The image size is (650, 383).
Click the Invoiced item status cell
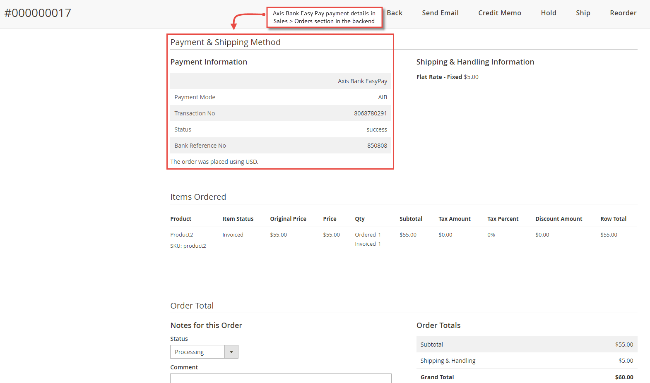click(233, 235)
